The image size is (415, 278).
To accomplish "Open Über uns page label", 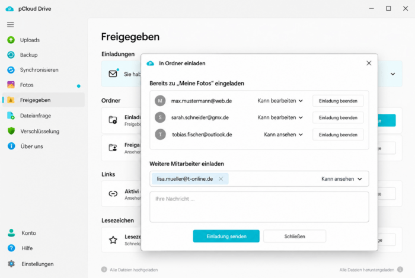I will [x=32, y=146].
